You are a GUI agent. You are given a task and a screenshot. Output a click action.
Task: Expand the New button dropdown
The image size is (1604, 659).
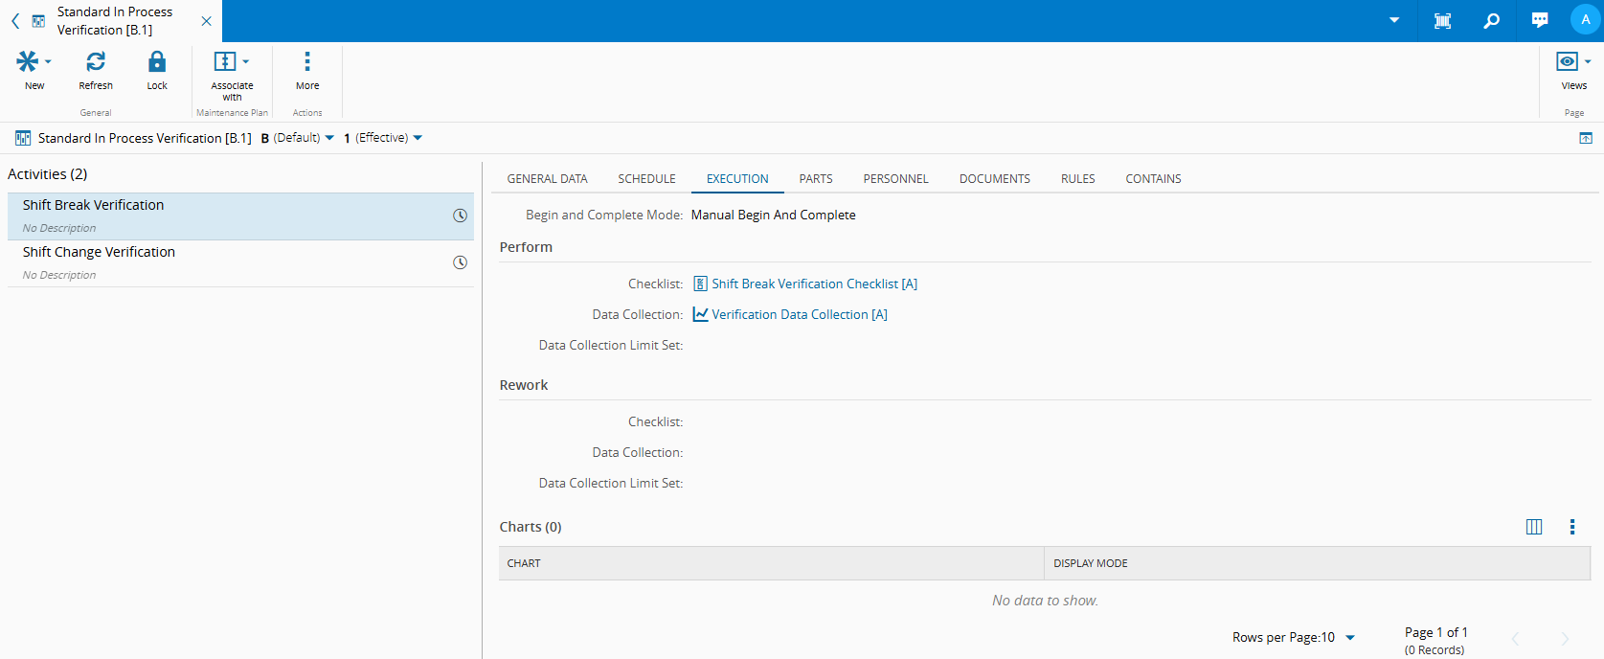click(48, 62)
